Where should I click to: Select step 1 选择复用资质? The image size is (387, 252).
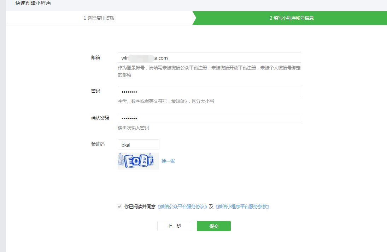(x=99, y=18)
